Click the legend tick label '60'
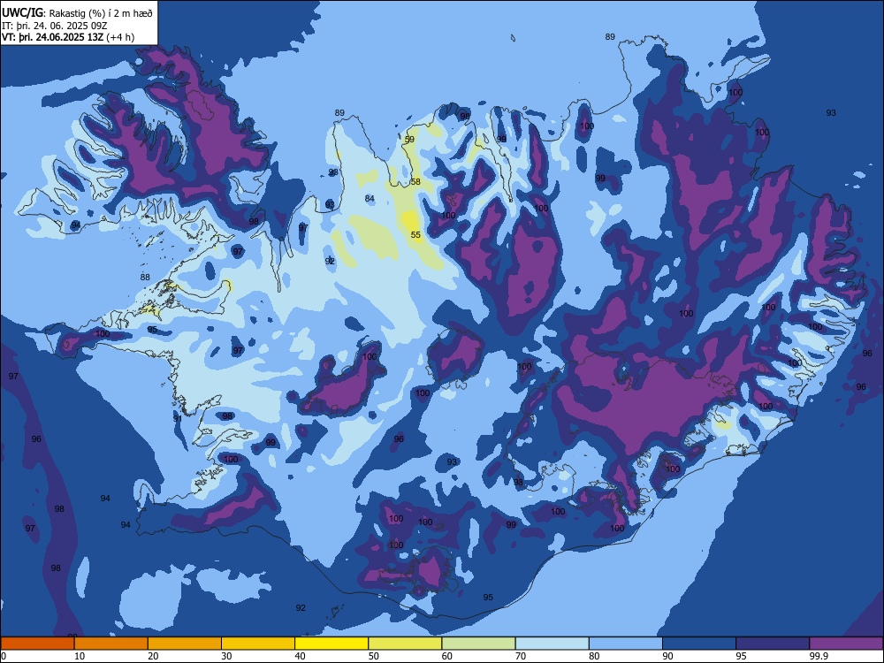Image resolution: width=884 pixels, height=663 pixels. pyautogui.click(x=447, y=656)
